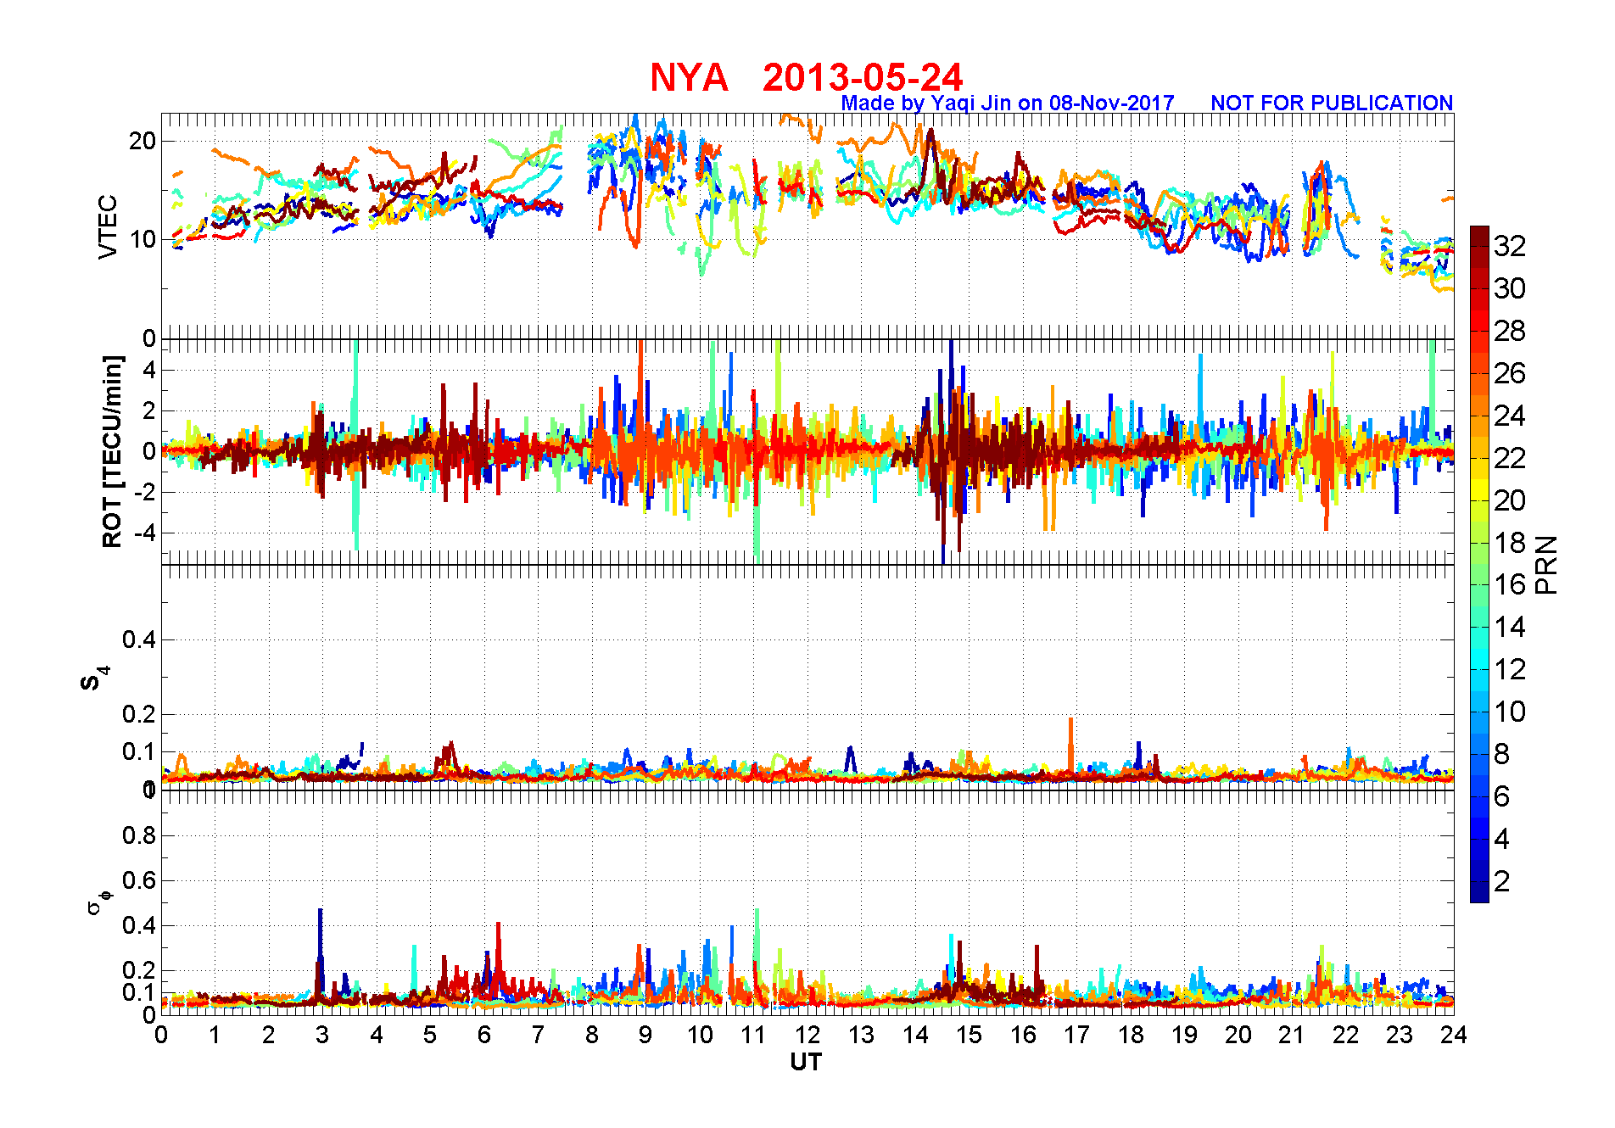Select the "S4" y-axis label
The image size is (1615, 1128).
tap(94, 678)
